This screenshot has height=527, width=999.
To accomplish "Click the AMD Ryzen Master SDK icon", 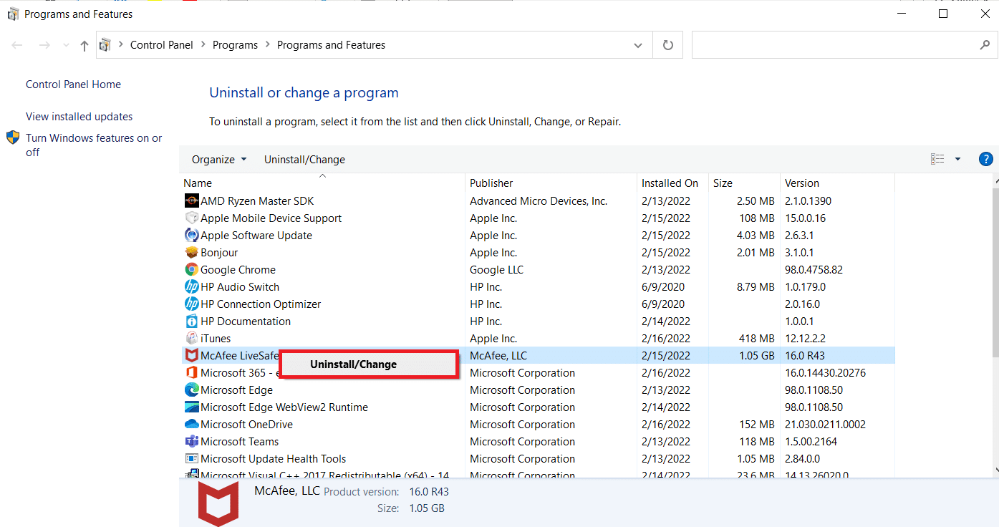I will [191, 201].
